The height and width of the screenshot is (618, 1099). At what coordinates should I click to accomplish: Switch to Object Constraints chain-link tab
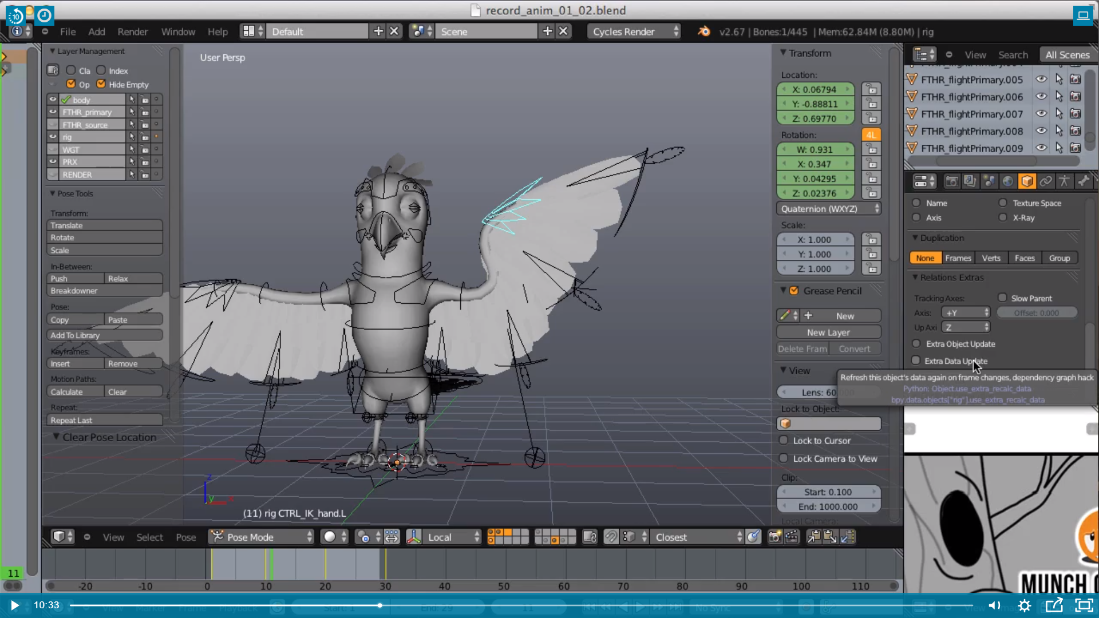(1045, 181)
